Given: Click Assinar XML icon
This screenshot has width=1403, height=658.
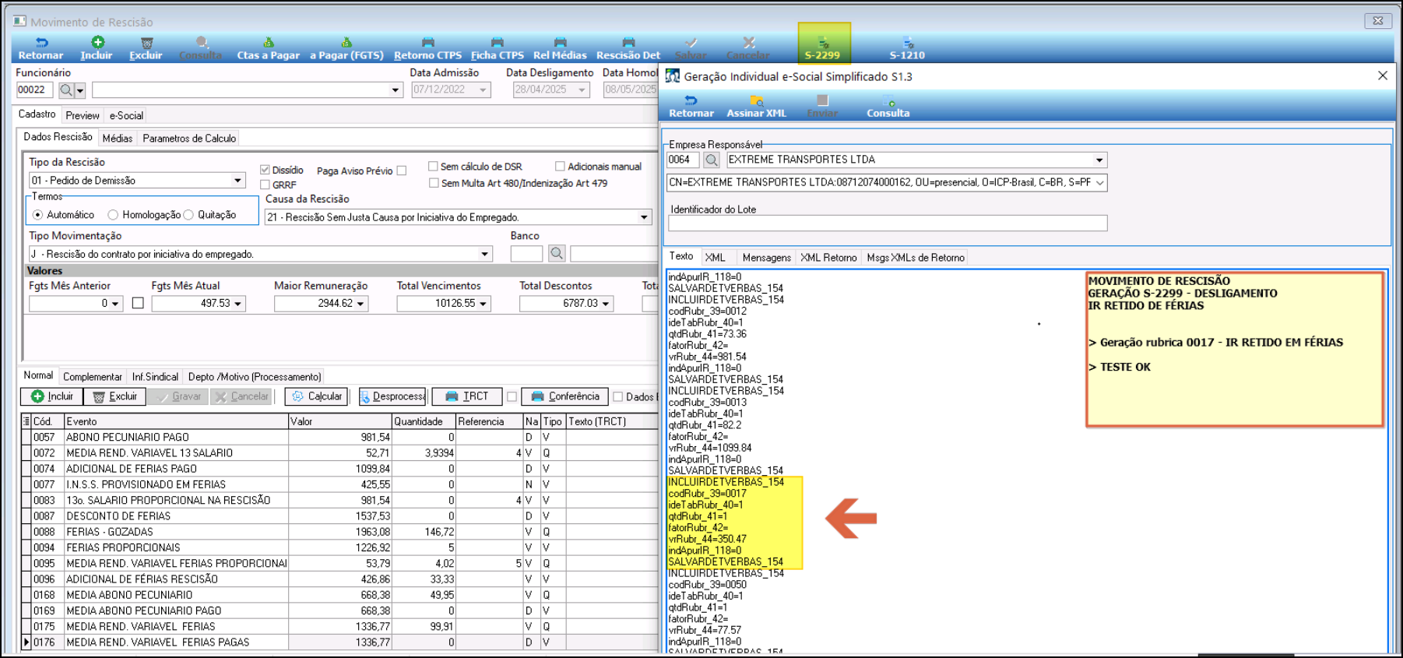Looking at the screenshot, I should tap(756, 107).
